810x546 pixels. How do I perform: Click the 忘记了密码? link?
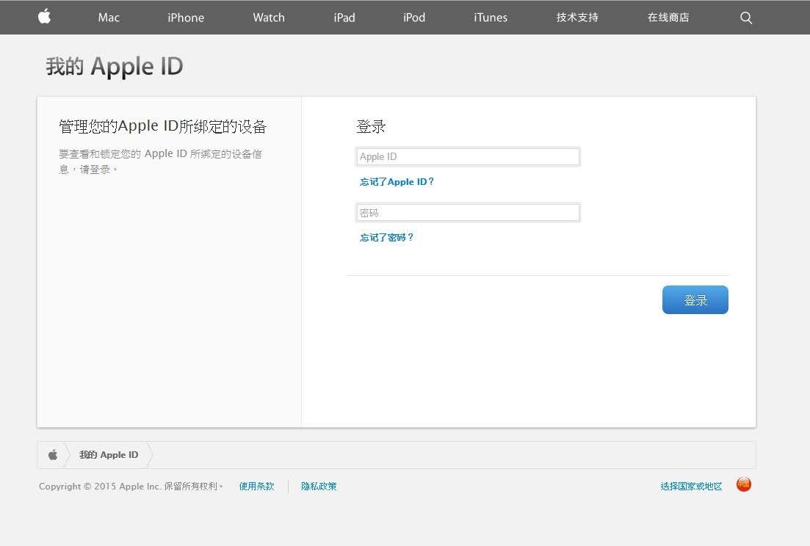tap(386, 237)
